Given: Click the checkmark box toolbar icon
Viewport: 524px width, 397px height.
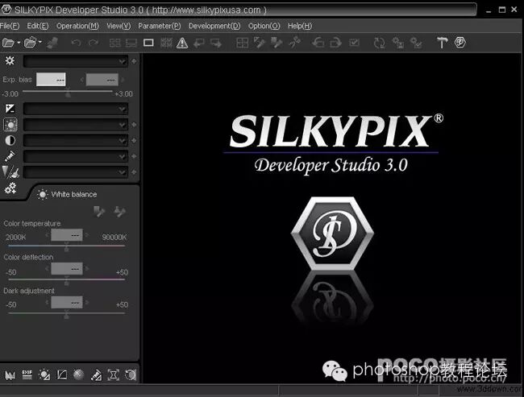Looking at the screenshot, I should [x=354, y=43].
